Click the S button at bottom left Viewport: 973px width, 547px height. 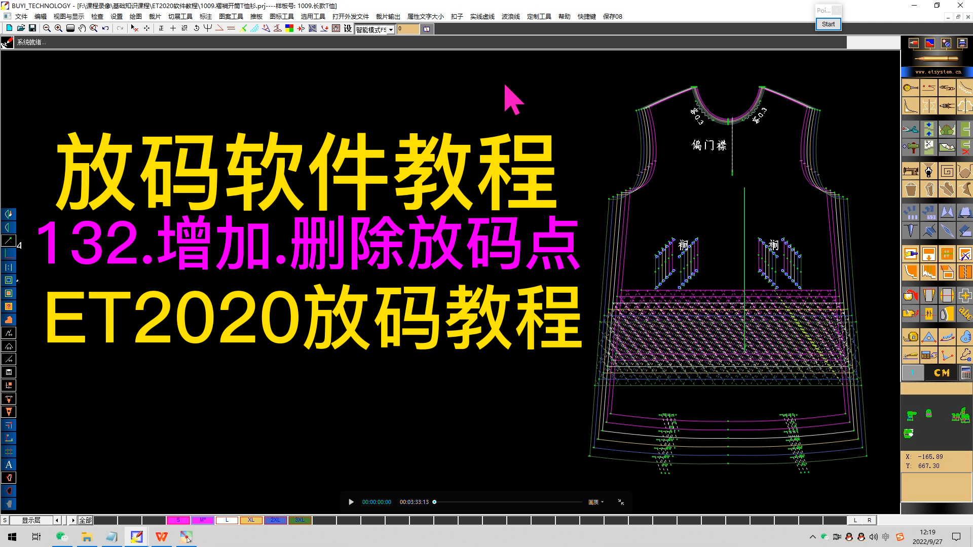5,520
